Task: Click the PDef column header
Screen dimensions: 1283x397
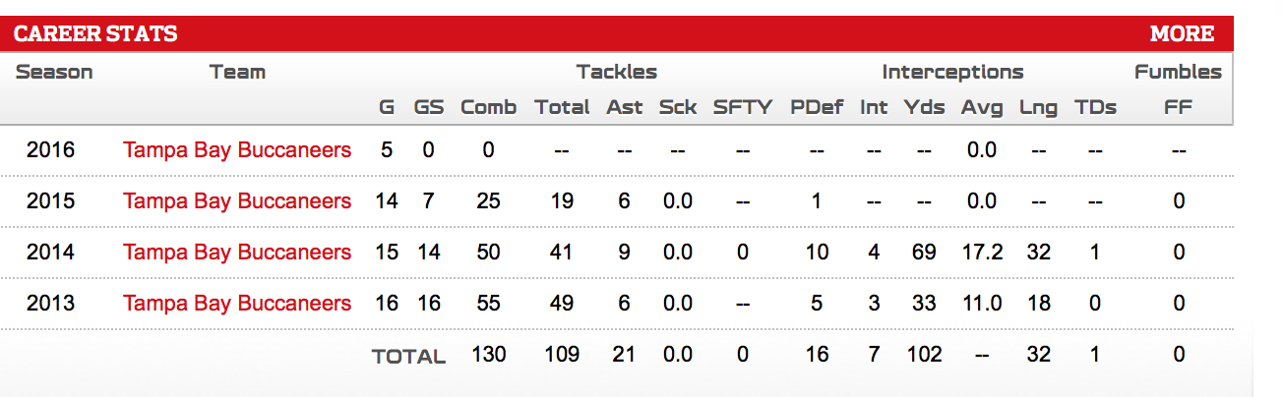Action: [817, 107]
